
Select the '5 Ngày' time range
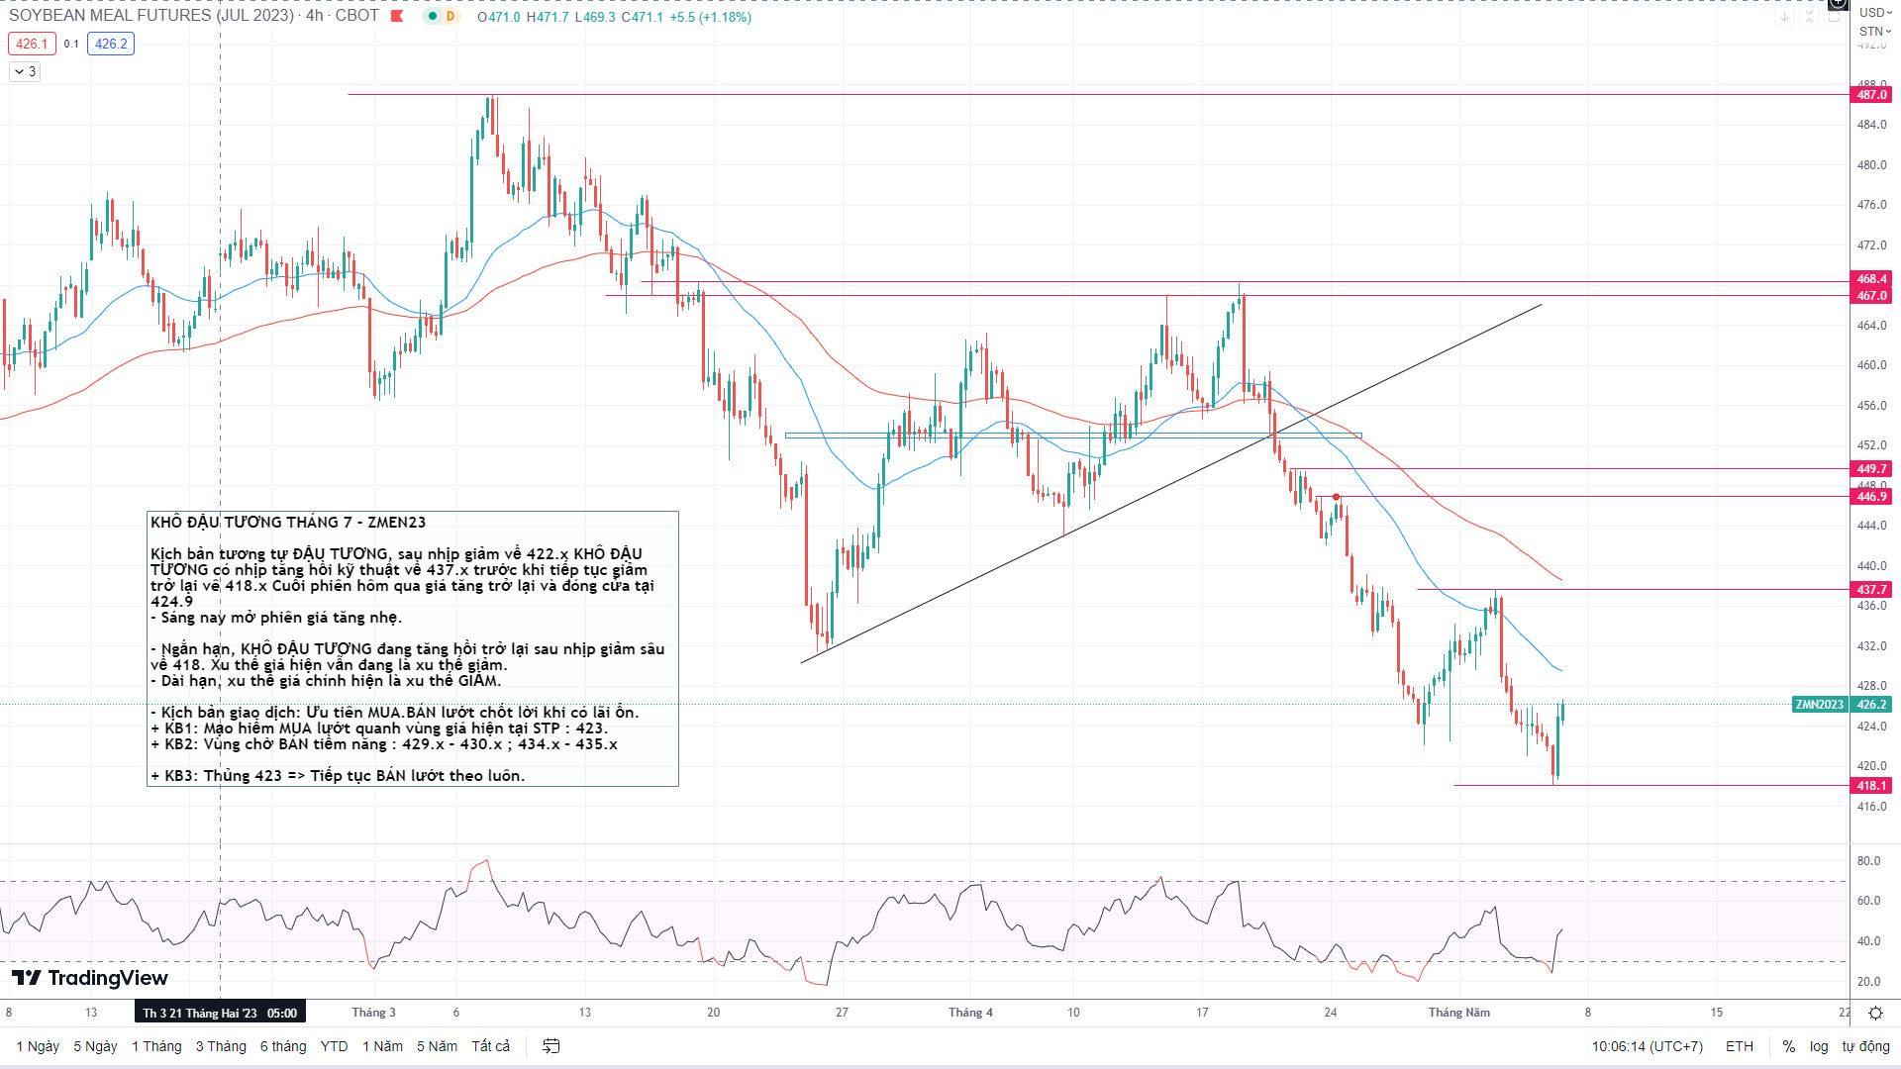pos(95,1046)
